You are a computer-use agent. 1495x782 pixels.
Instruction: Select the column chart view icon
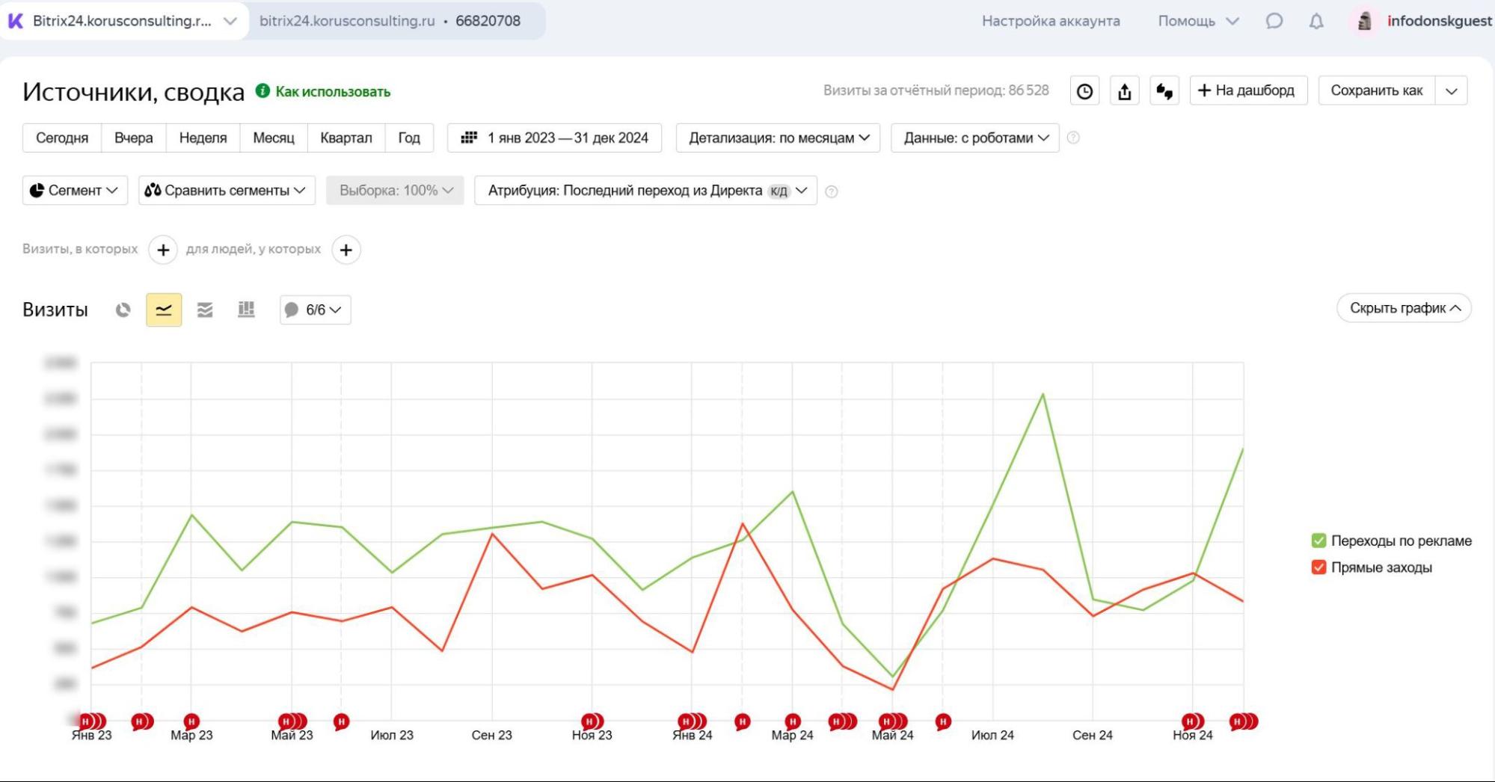[x=246, y=310]
